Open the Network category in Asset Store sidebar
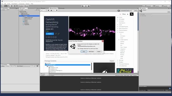 122,53
